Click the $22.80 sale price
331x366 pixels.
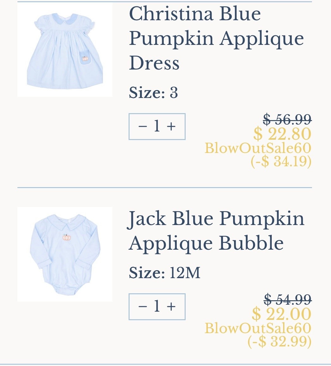(282, 134)
